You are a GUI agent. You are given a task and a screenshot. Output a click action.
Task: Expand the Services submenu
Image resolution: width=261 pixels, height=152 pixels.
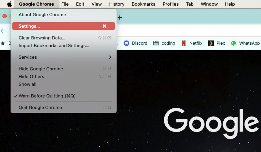pyautogui.click(x=64, y=57)
